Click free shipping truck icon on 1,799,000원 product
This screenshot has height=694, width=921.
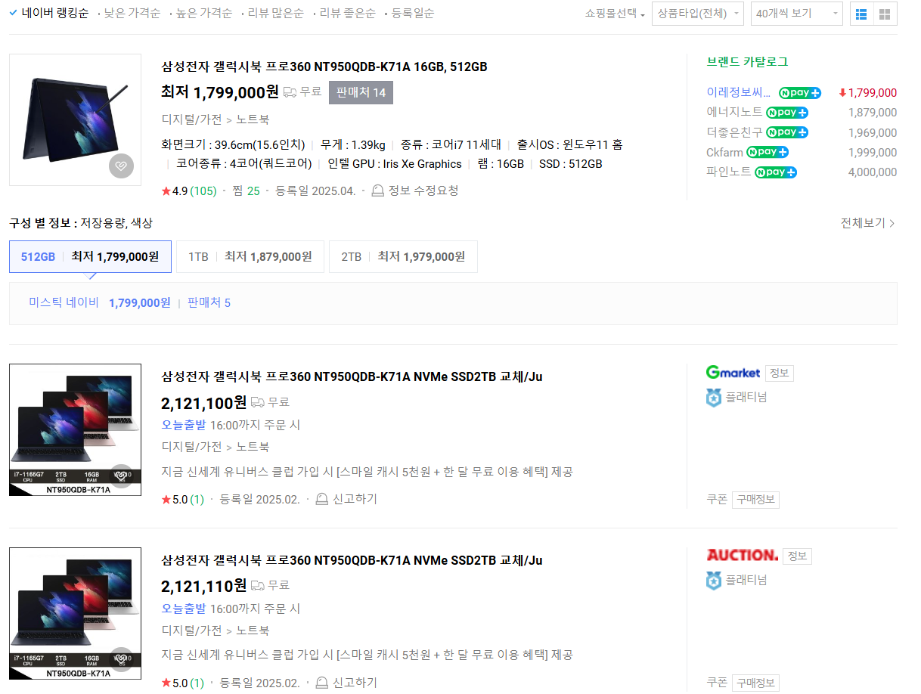point(290,92)
